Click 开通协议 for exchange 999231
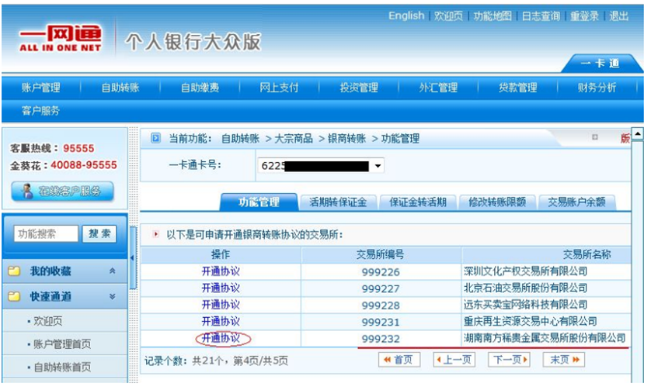Screen dimensions: 651x390 (221, 321)
